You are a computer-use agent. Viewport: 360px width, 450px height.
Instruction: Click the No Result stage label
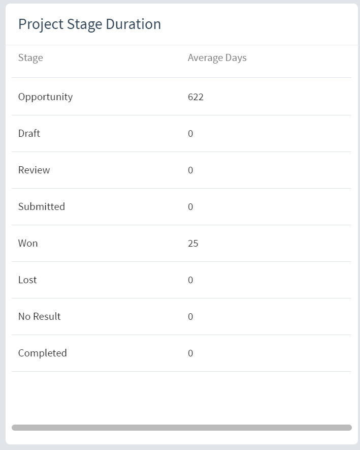pyautogui.click(x=40, y=317)
